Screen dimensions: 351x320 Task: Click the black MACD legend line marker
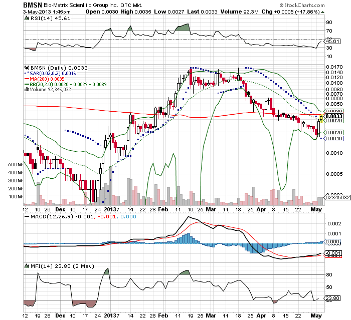click(27, 216)
